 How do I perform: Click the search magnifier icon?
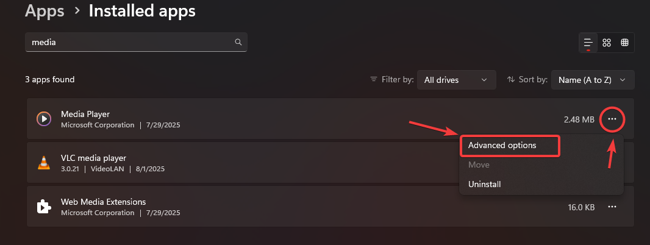tap(238, 43)
